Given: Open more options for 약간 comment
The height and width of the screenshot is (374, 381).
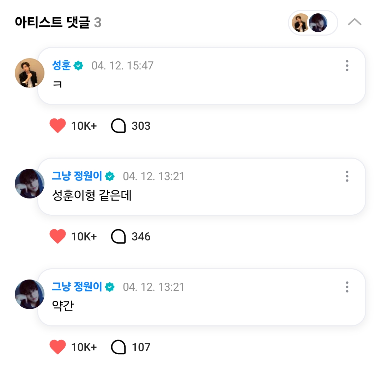Looking at the screenshot, I should [347, 287].
